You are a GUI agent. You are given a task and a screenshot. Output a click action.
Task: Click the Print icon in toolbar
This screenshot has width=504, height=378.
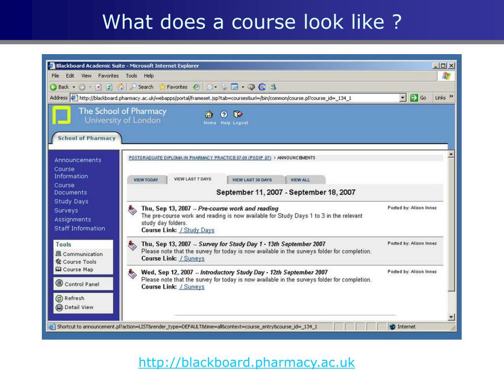click(224, 87)
